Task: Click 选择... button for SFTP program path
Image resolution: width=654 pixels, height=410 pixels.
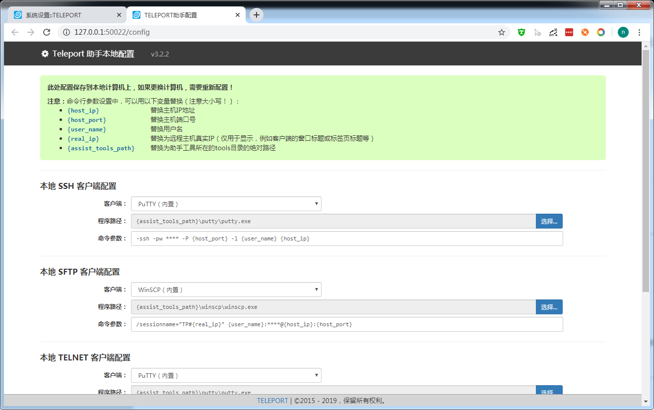Action: point(549,307)
